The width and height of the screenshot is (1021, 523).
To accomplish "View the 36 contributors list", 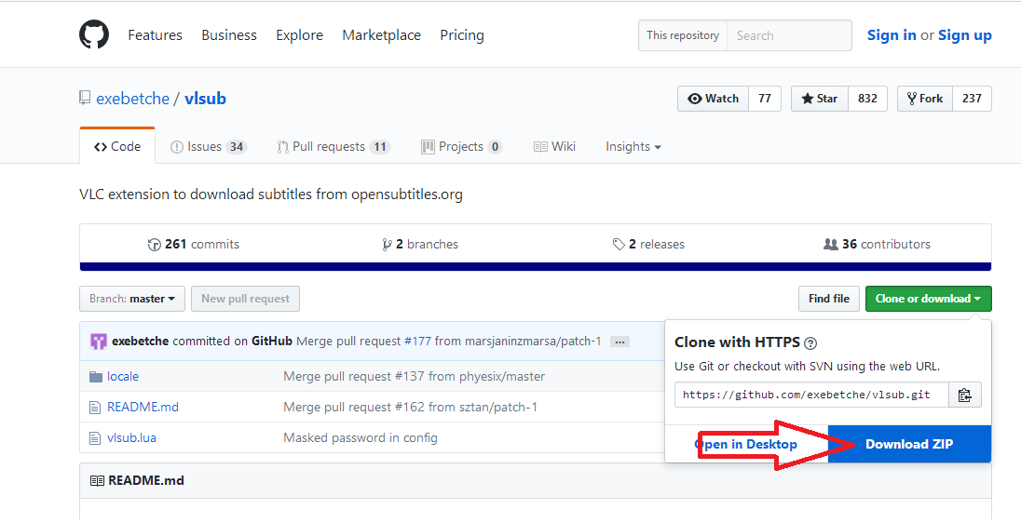I will pyautogui.click(x=877, y=245).
